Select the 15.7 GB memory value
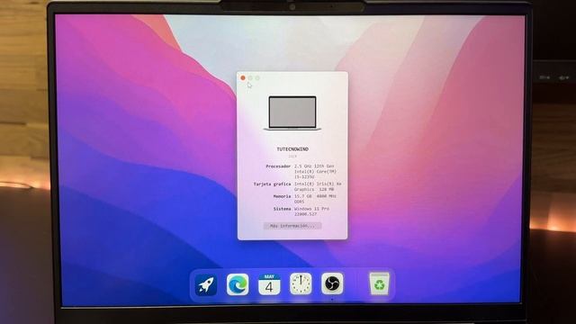576x324 pixels. (x=315, y=199)
